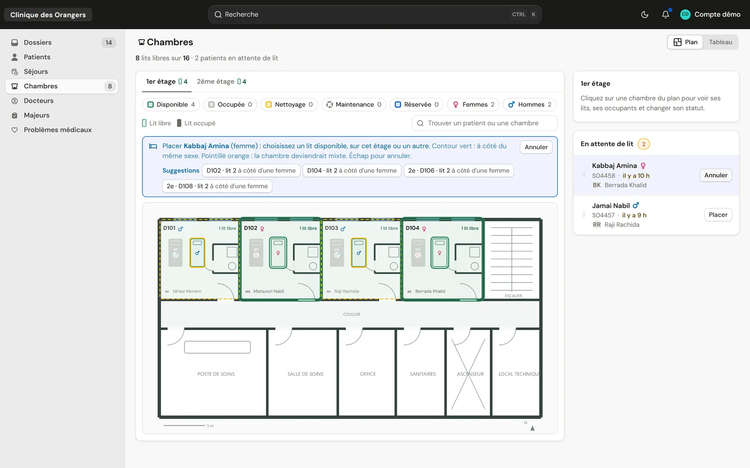Click the patient or room search field
The width and height of the screenshot is (750, 468).
[485, 123]
